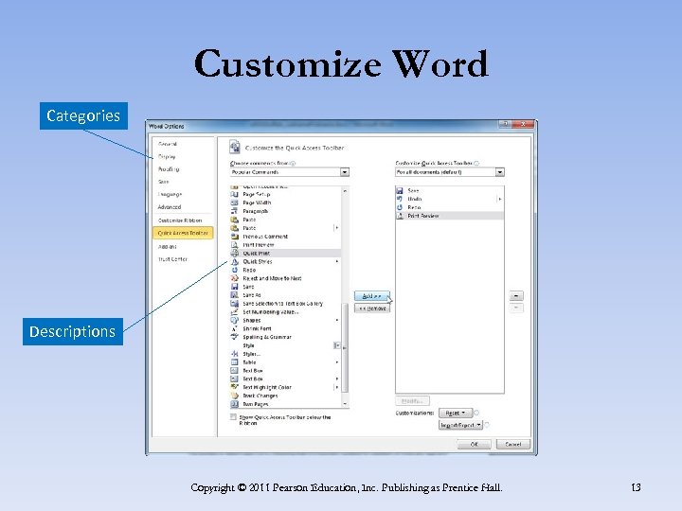Image resolution: width=682 pixels, height=511 pixels.
Task: Open the Choose commands from dropdown
Action: pos(345,172)
